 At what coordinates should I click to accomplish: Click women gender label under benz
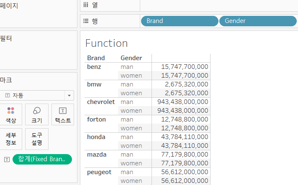131,76
